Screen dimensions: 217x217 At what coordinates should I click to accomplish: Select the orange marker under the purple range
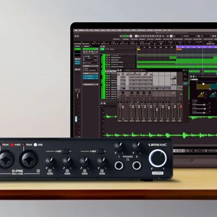(x=179, y=49)
